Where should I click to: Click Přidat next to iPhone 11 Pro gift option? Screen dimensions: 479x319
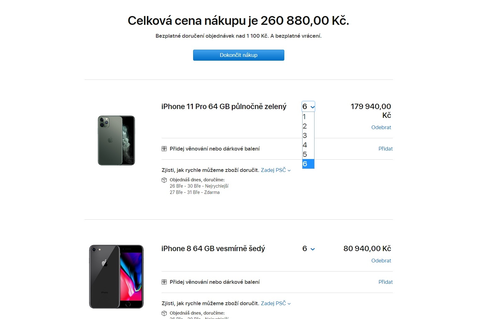click(x=386, y=149)
